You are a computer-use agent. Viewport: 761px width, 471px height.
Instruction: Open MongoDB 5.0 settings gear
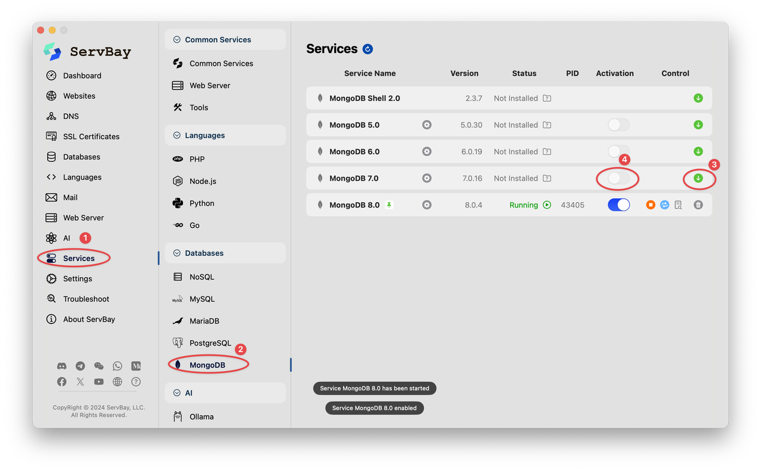pos(427,125)
